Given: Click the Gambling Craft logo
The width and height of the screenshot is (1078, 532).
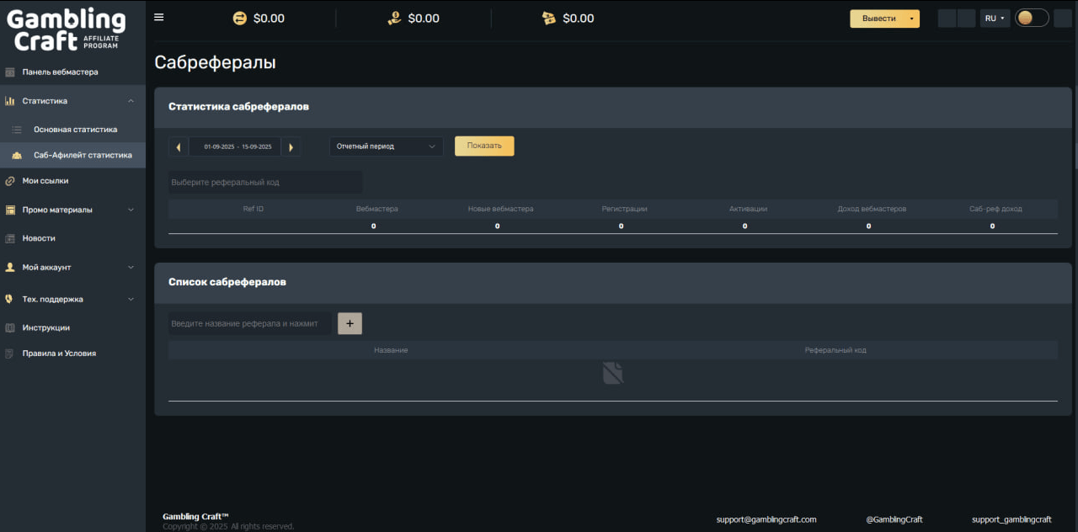Looking at the screenshot, I should coord(67,29).
